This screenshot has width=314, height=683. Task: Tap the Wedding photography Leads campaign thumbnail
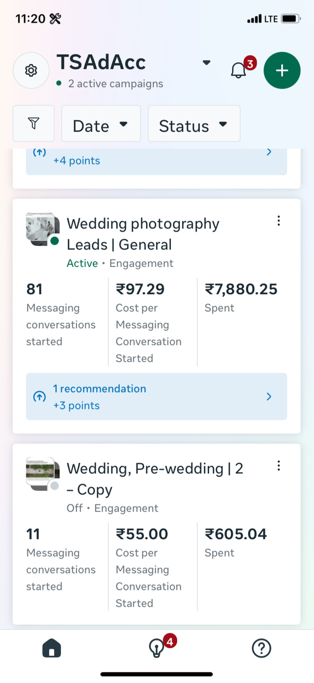click(x=42, y=229)
